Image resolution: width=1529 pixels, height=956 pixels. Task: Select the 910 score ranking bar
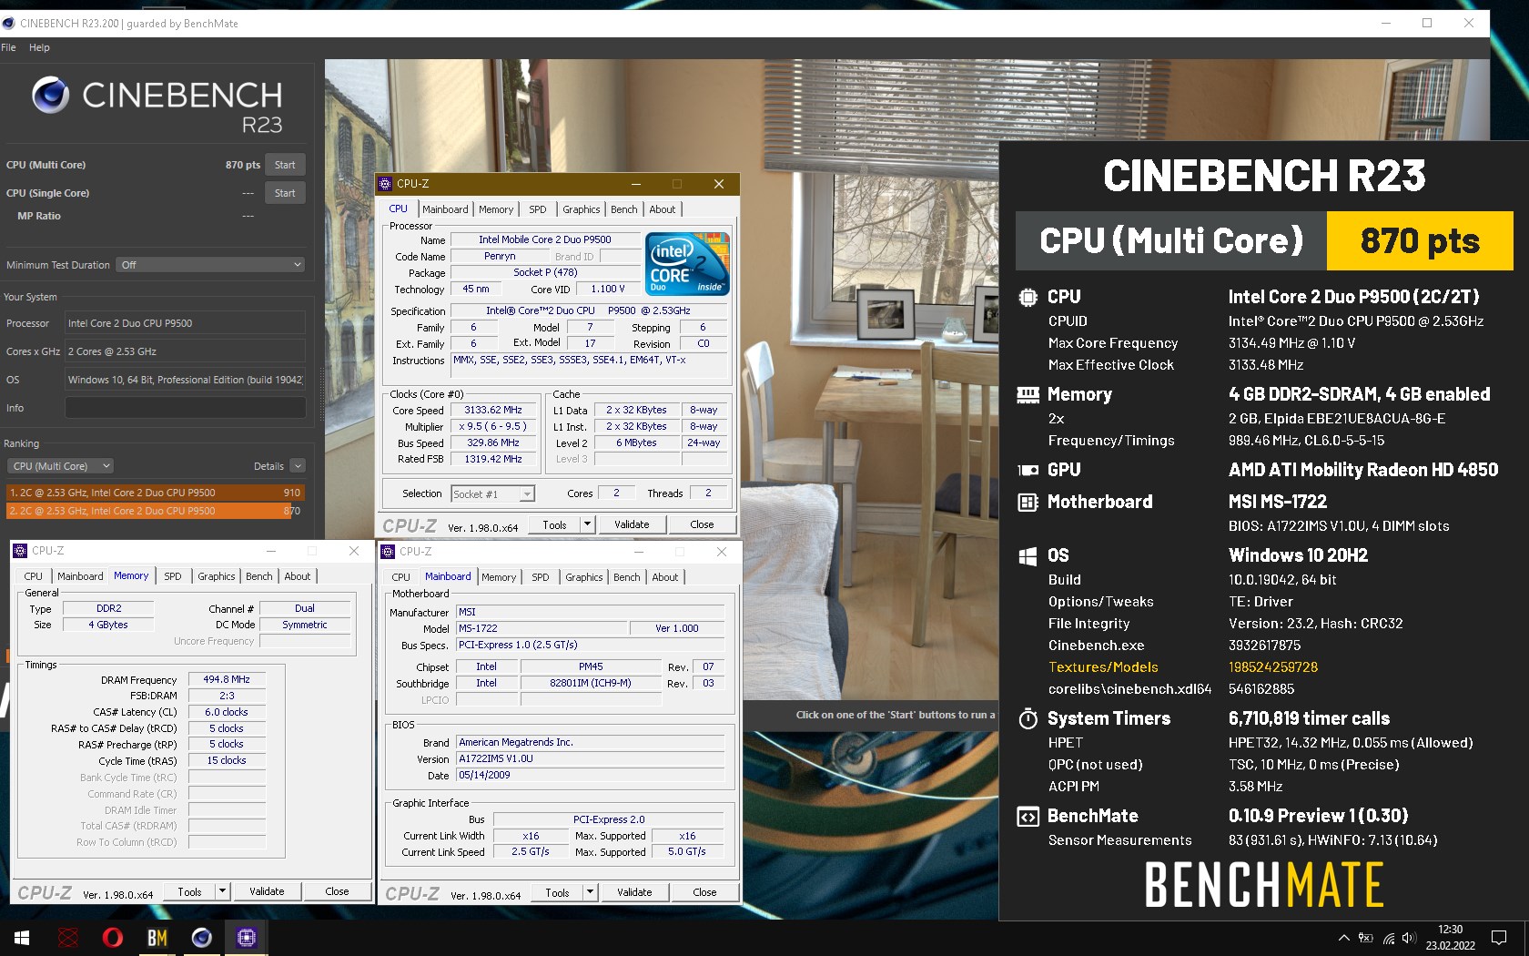coord(156,493)
